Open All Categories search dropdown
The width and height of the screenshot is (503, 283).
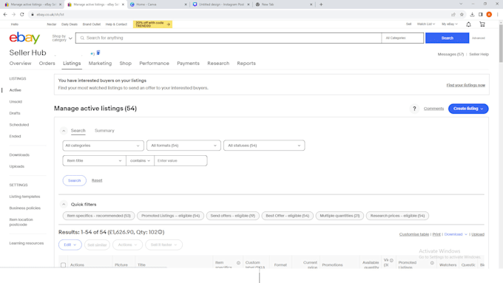[x=402, y=38]
